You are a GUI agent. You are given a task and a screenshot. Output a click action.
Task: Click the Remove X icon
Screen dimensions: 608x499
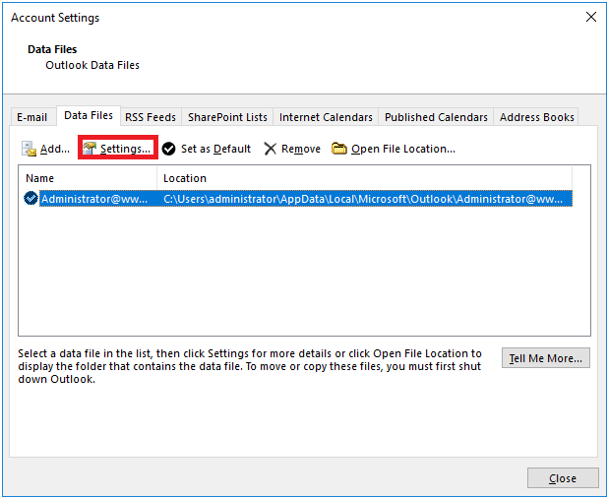(x=270, y=149)
